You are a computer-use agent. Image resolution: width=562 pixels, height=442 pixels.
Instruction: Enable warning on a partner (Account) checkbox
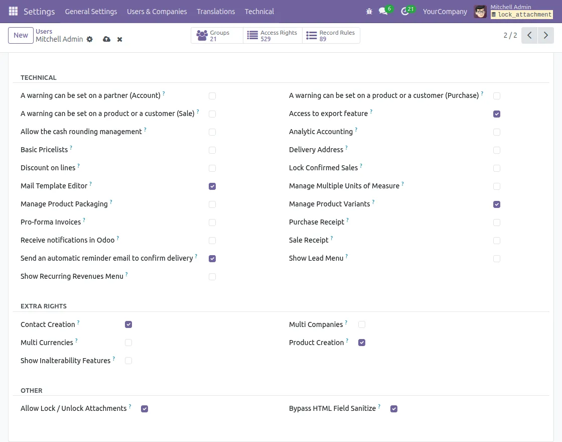pos(212,96)
